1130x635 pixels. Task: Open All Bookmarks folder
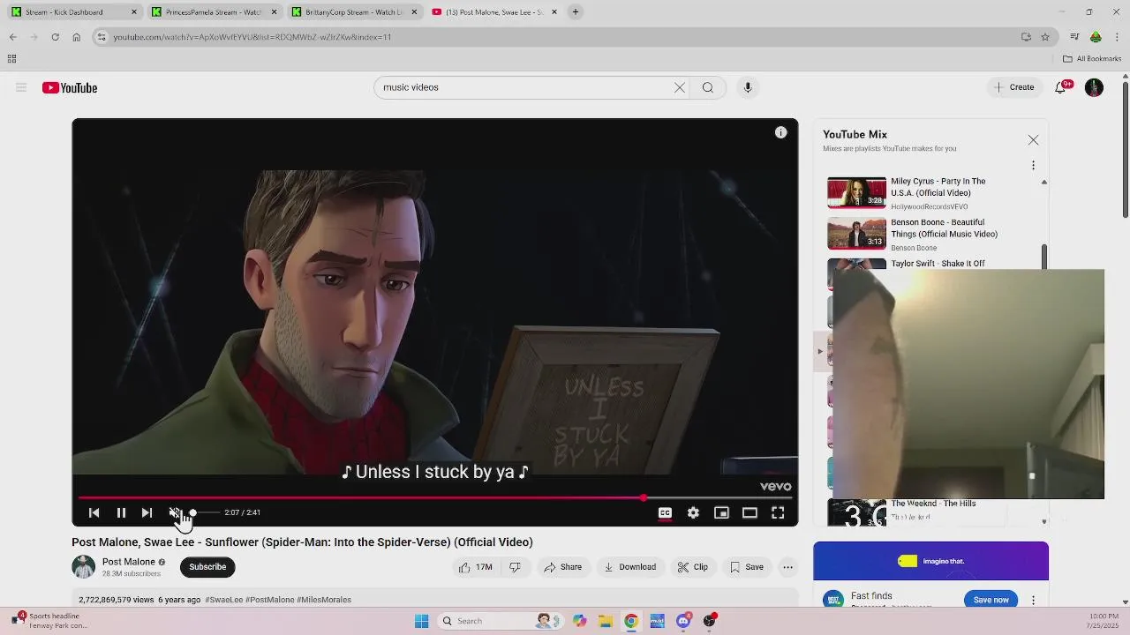pos(1092,59)
